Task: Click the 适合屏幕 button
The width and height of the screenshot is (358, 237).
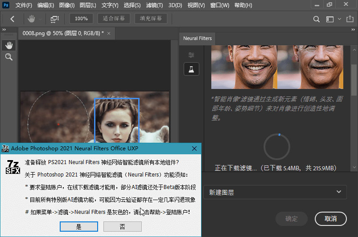Action: [x=114, y=19]
